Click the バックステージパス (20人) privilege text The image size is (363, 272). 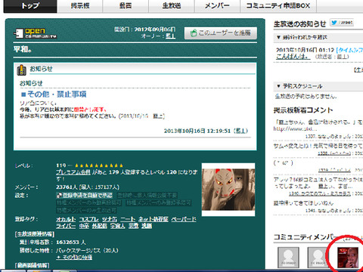pyautogui.click(x=87, y=251)
